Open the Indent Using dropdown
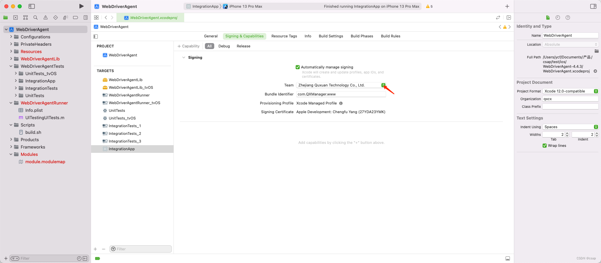Image resolution: width=601 pixels, height=263 pixels. pyautogui.click(x=570, y=127)
